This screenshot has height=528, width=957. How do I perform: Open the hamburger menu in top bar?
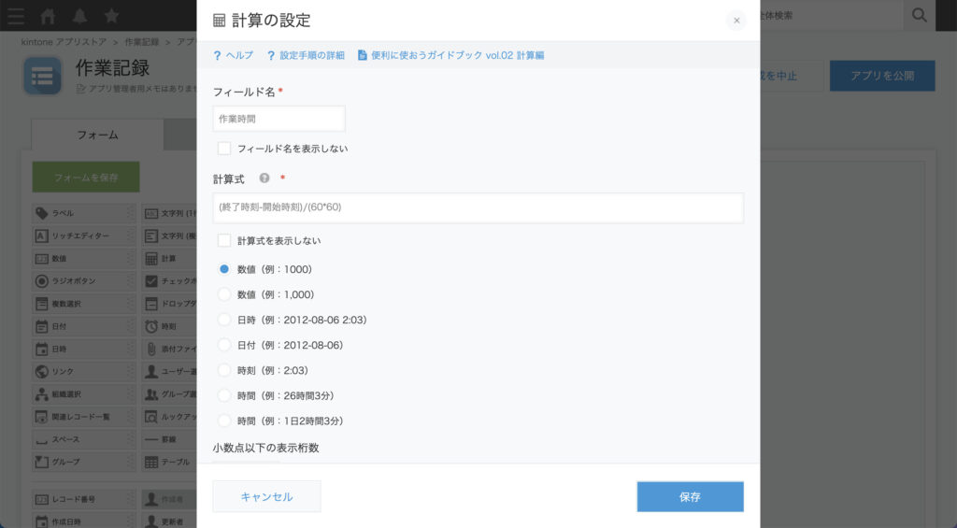[16, 17]
